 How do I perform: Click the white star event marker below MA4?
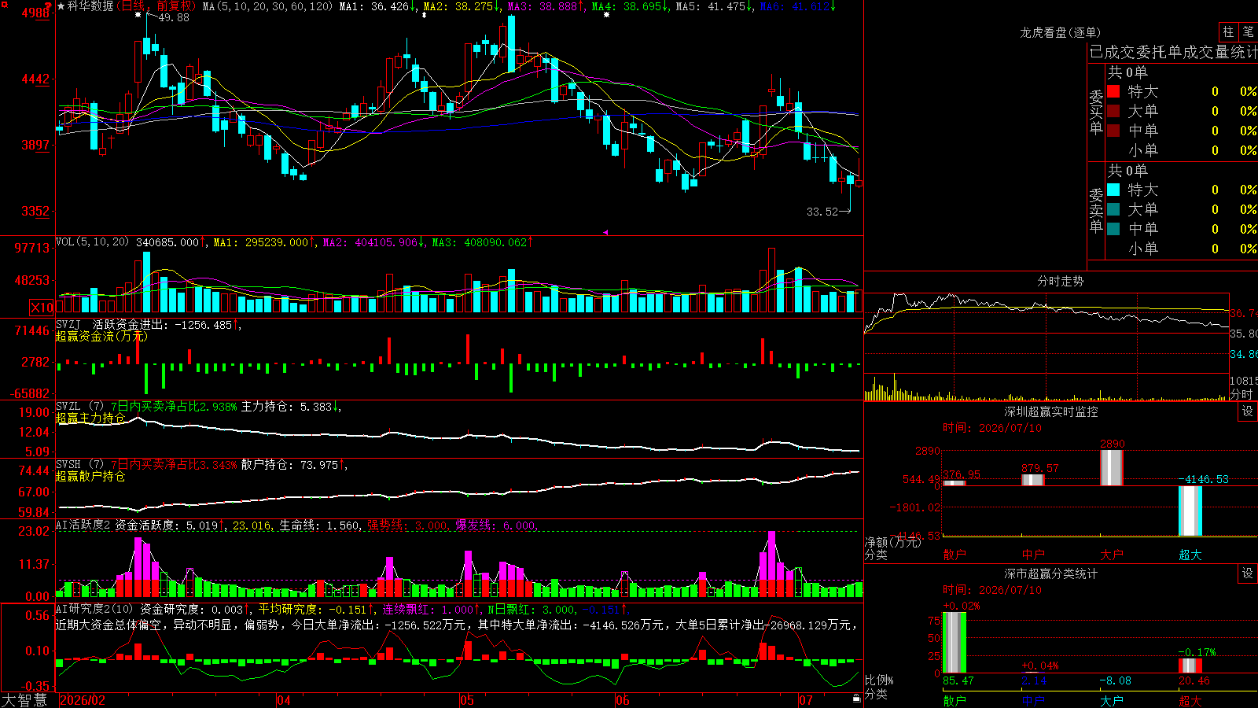click(606, 15)
